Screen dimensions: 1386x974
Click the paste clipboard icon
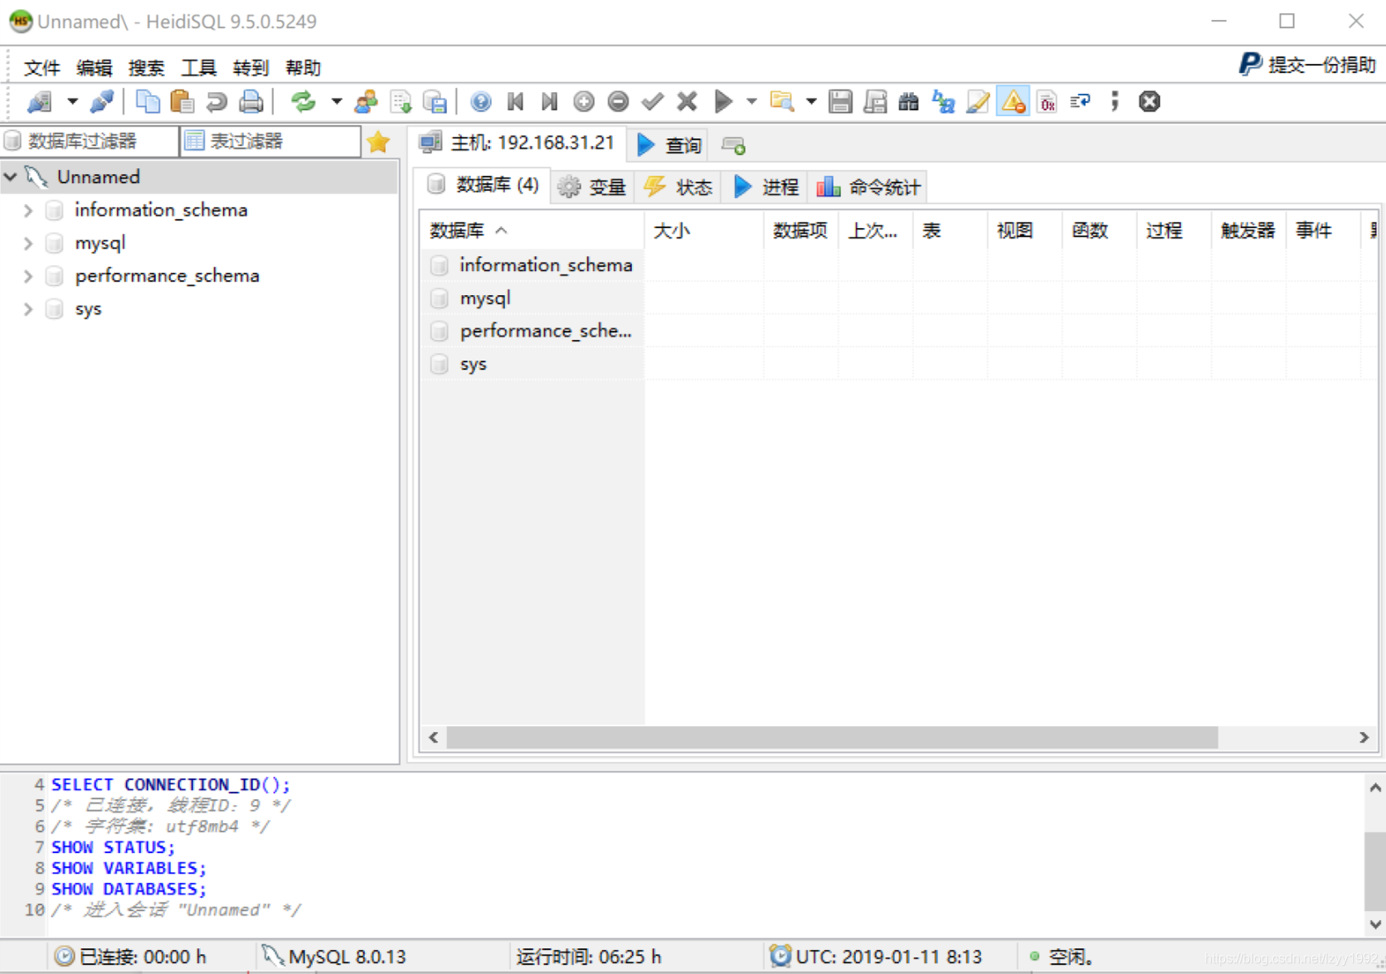tap(182, 102)
